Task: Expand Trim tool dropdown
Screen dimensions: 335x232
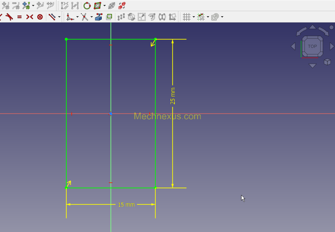Action: [92, 17]
